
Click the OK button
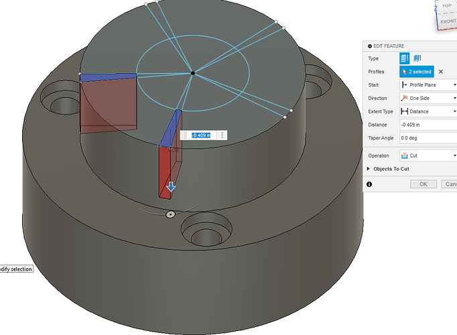[x=423, y=184]
